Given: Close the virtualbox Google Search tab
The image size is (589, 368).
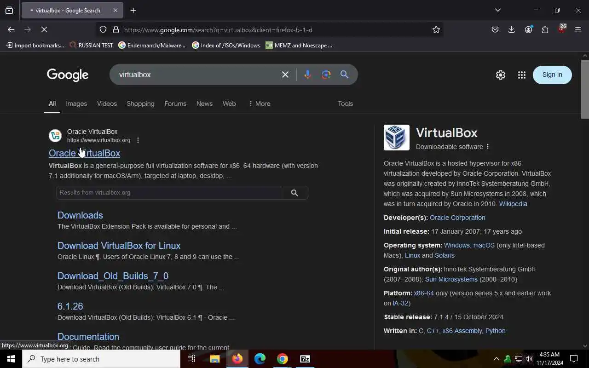Looking at the screenshot, I should (x=115, y=10).
